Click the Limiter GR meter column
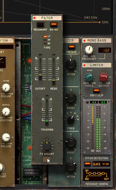Screen dimensions: 116x190 [x=92, y=127]
